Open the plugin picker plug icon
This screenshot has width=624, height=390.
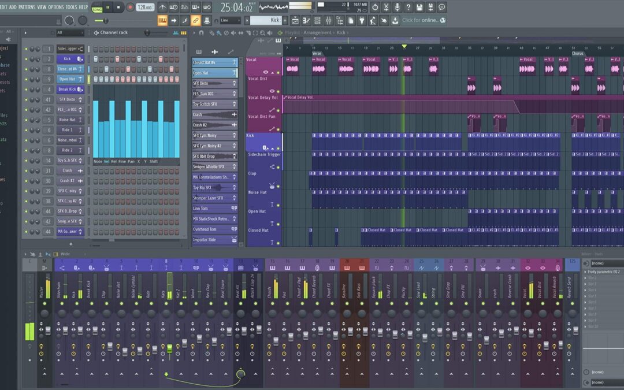point(362,21)
